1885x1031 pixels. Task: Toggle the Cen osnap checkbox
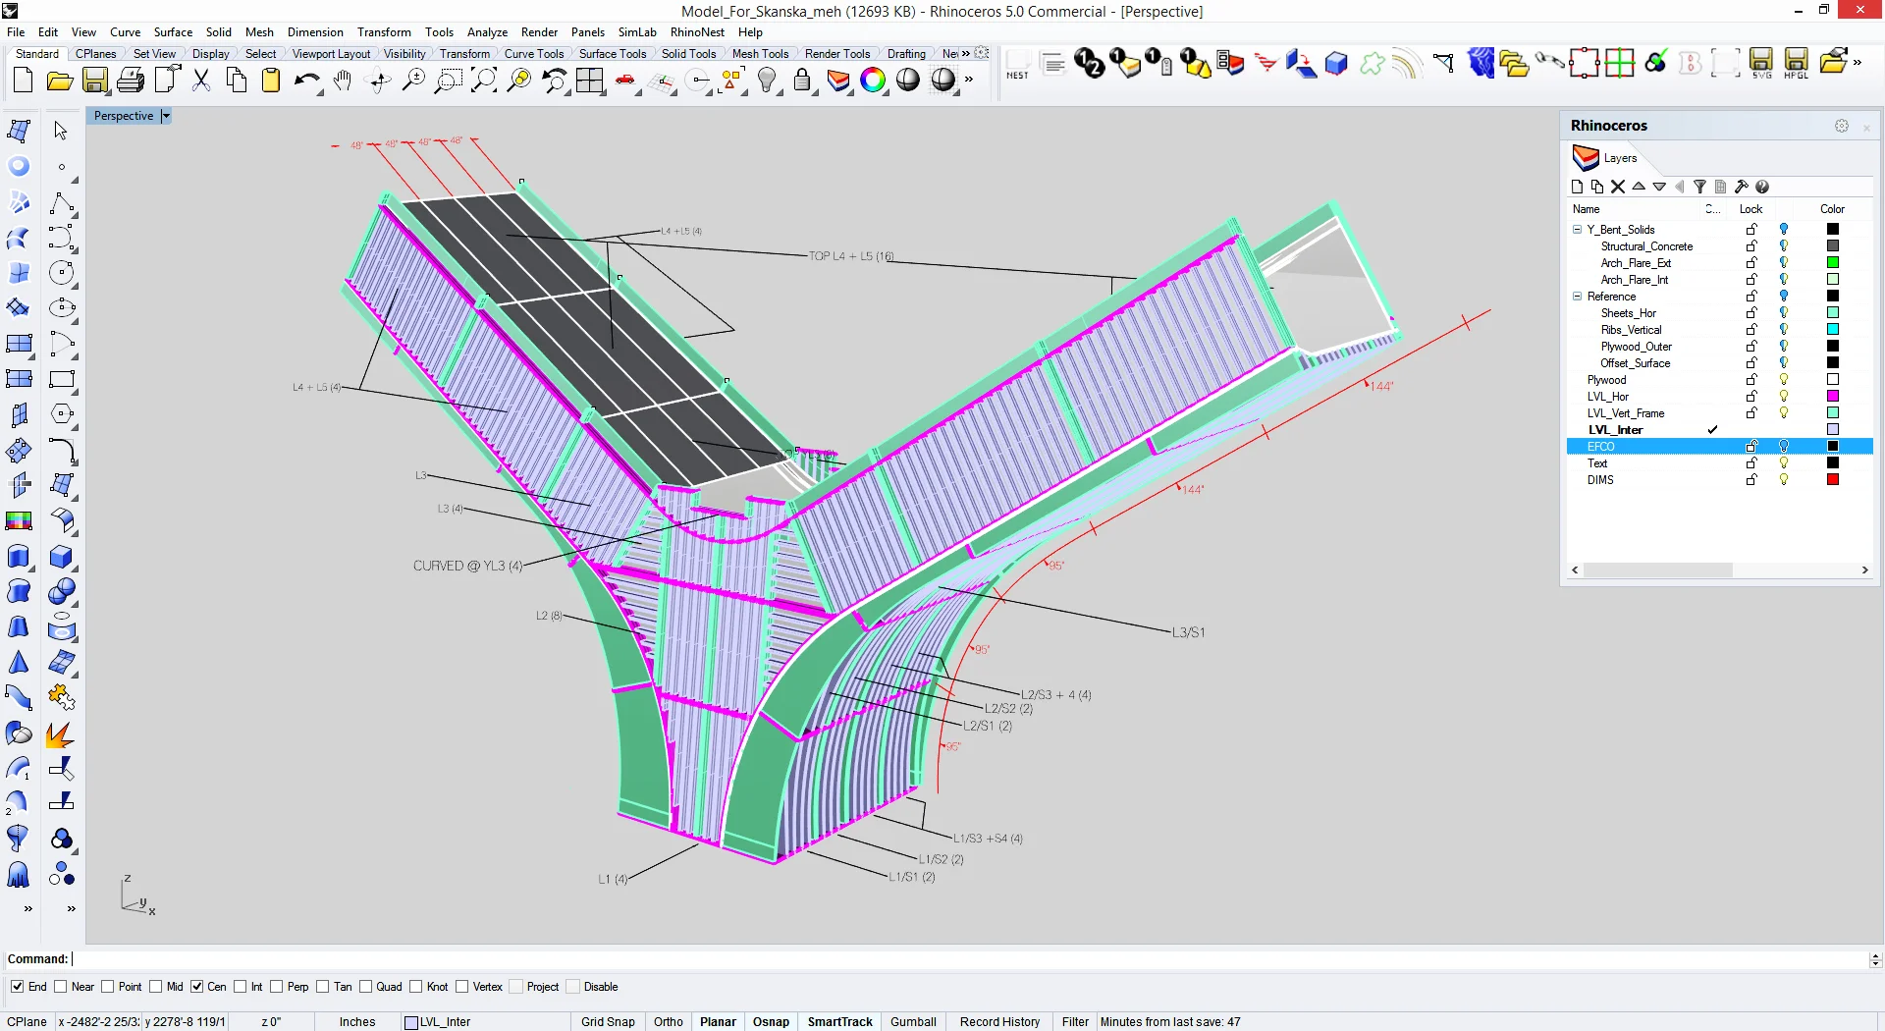coord(197,987)
